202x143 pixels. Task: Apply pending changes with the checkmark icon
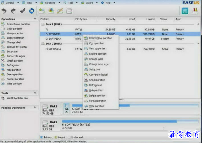[22, 11]
